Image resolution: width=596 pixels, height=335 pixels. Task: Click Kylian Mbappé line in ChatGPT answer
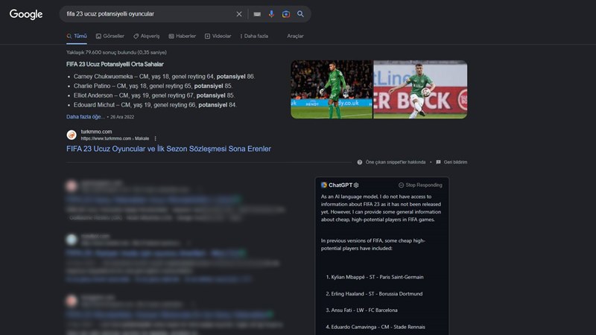(x=375, y=277)
